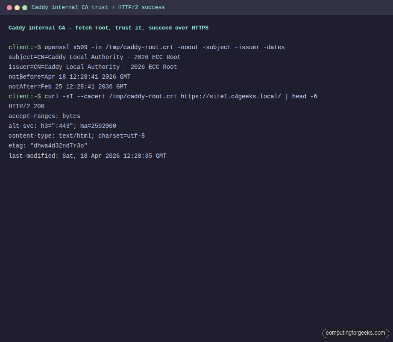Select the etag value dhwa4d32nd7r3o

(x=58, y=145)
